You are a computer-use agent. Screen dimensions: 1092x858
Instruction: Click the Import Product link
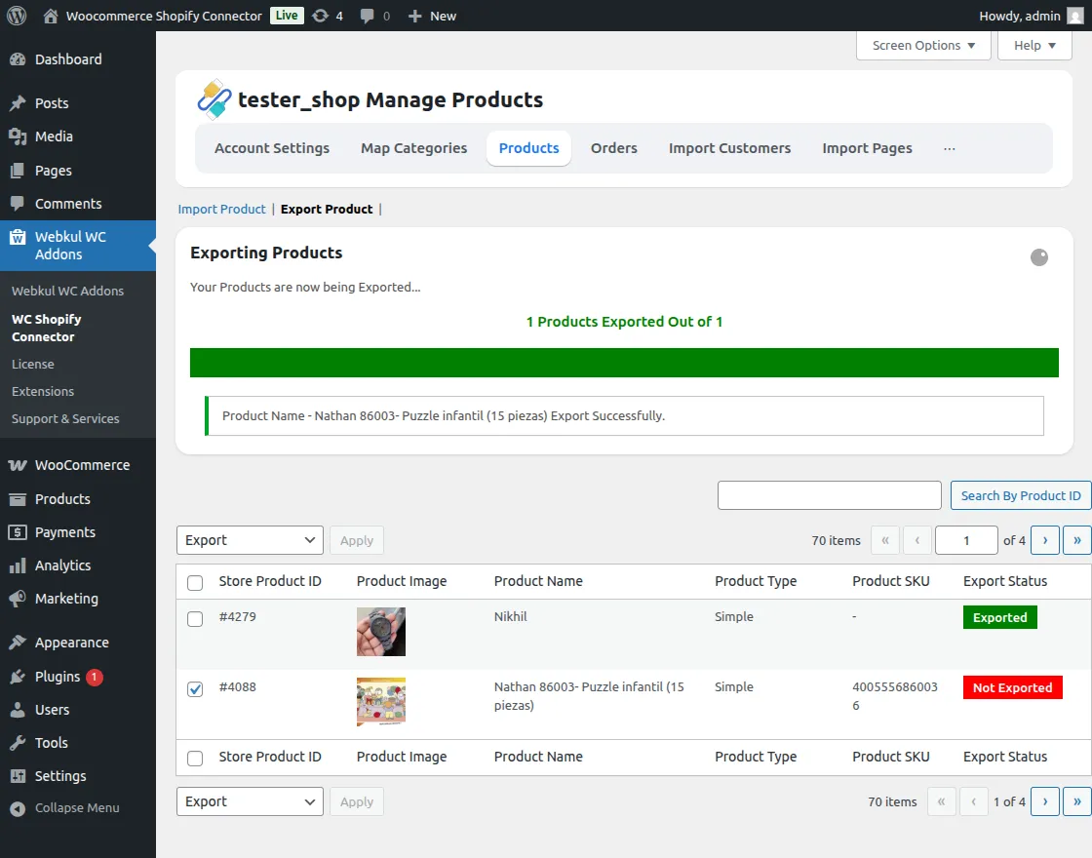(x=221, y=209)
